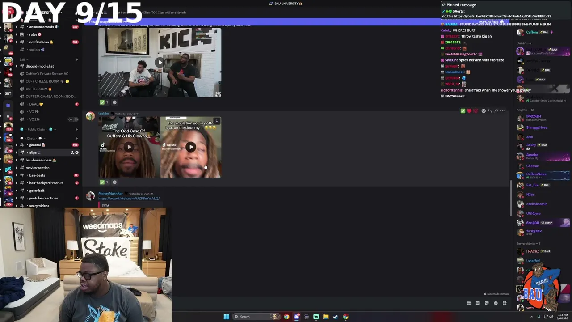Open MoneyMaknKor's user profile name
Viewport: 572px width, 322px height.
tap(110, 194)
